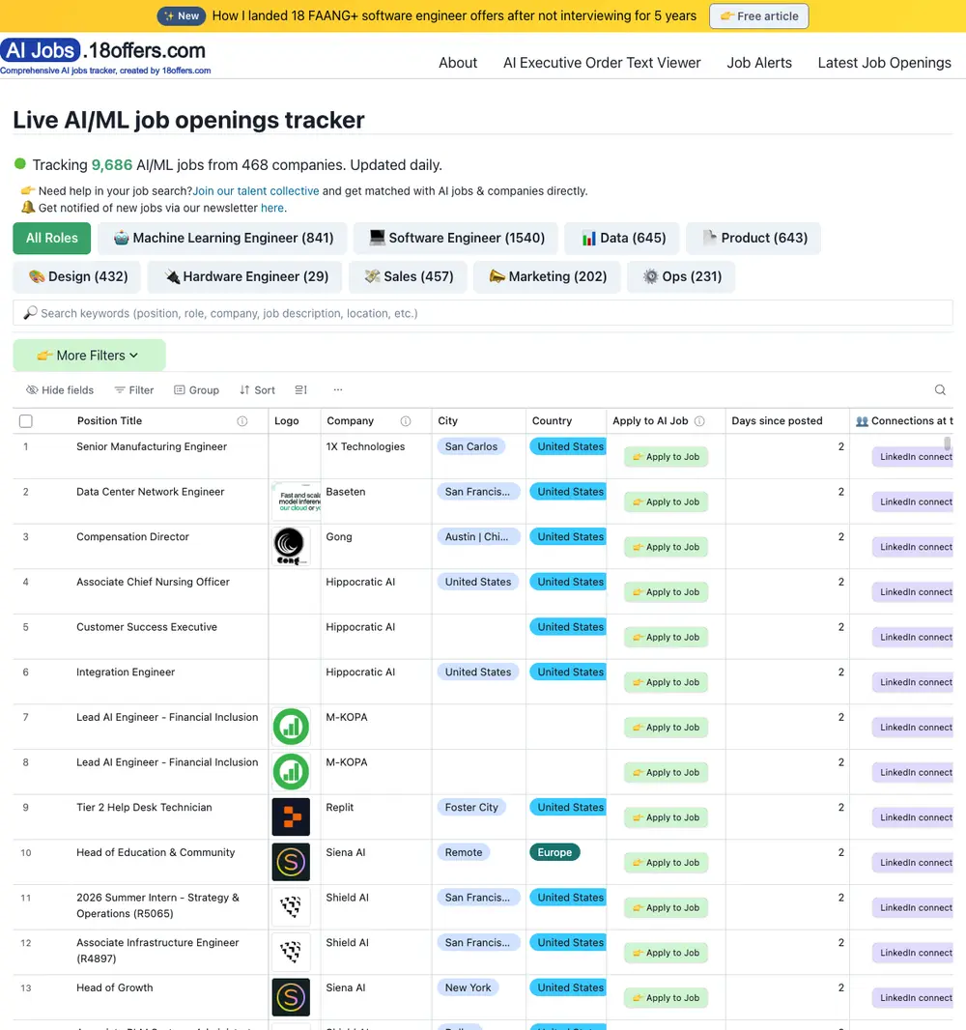
Task: Select Sales (457) role filter
Action: click(x=408, y=276)
